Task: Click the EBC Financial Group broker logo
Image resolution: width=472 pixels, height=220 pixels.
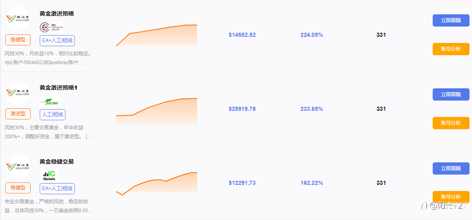Action: click(52, 28)
